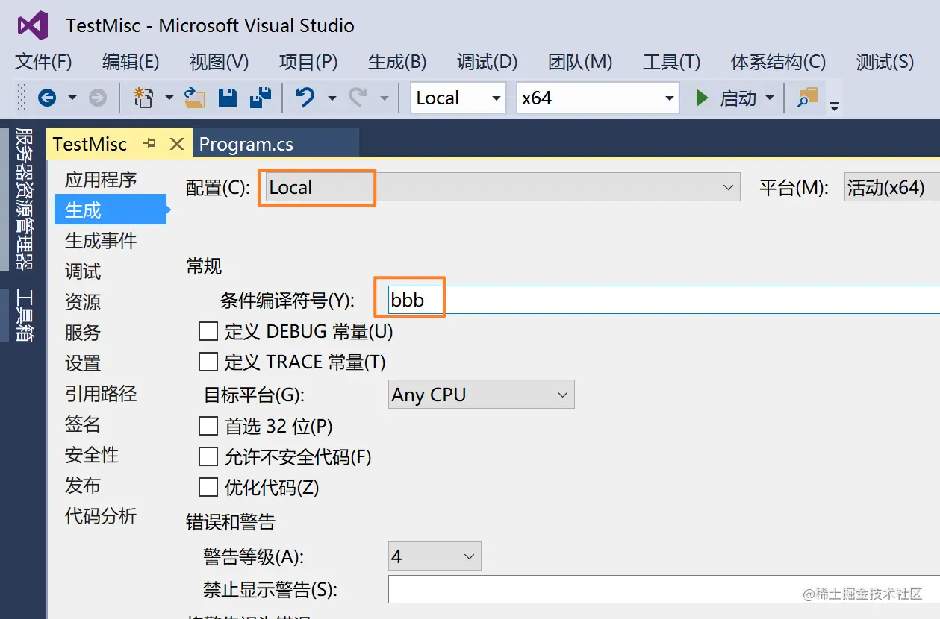Go to the 生成事件 property page
Viewport: 940px width, 619px height.
coord(101,241)
